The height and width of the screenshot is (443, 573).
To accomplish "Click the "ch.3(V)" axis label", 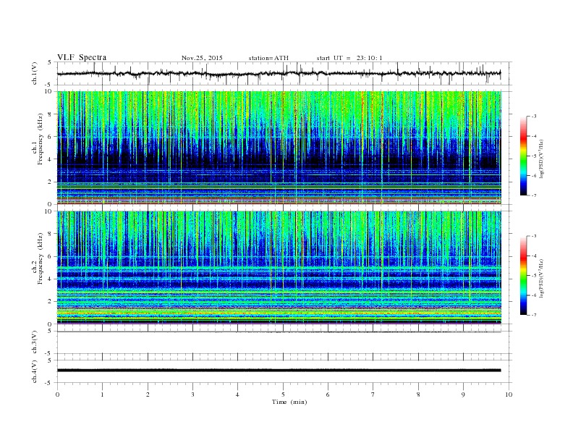I will [35, 342].
